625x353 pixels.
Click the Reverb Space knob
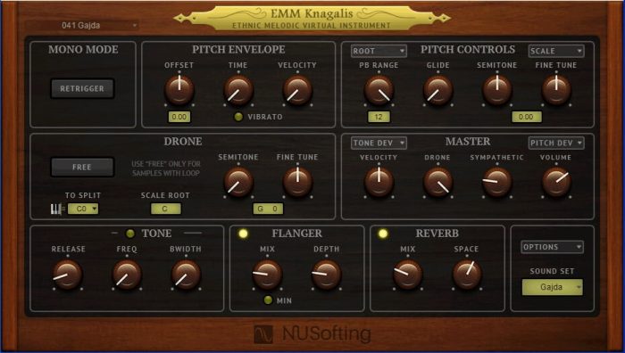[467, 275]
